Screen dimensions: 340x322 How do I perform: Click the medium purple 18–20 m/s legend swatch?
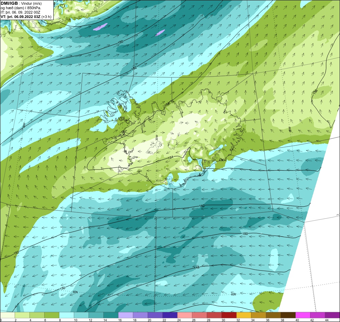pos(140,315)
